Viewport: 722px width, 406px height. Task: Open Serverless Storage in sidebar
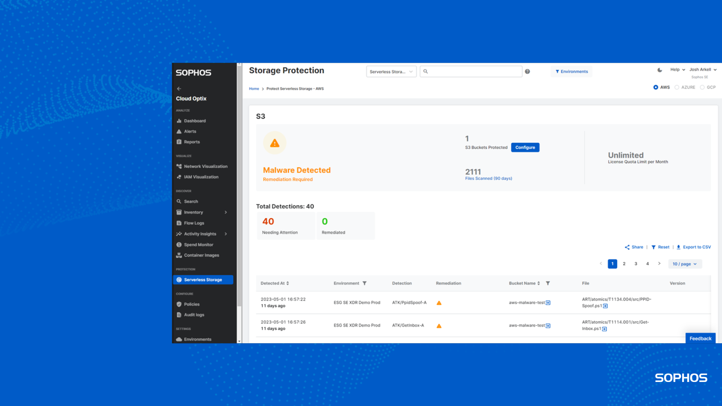203,280
